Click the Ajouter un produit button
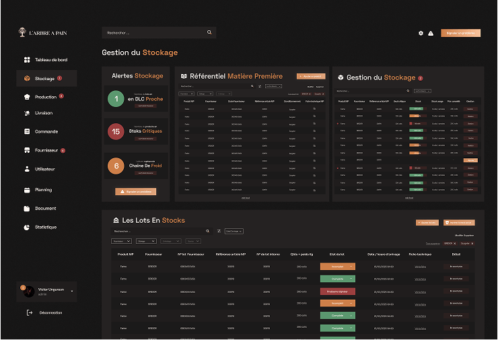The width and height of the screenshot is (498, 340). coord(311,76)
